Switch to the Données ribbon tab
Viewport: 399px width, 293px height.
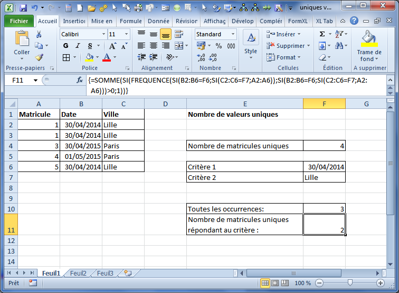(158, 21)
